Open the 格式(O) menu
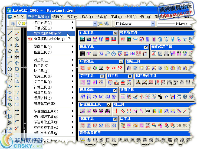Viewport: 197px width, 149px height. pyautogui.click(x=102, y=17)
